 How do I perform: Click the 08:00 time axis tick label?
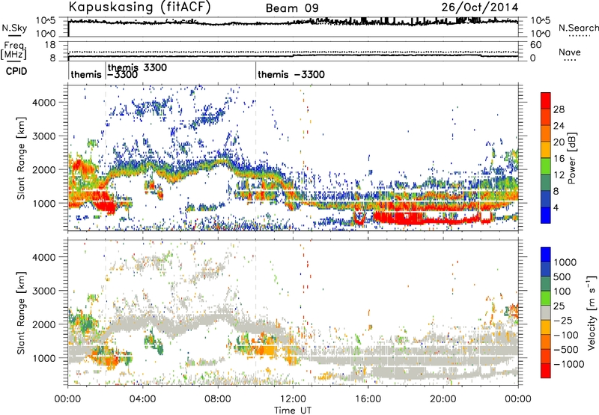[218, 399]
